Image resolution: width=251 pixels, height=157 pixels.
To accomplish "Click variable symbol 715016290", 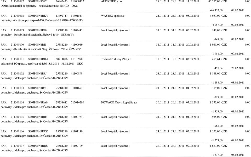I will click(x=77, y=102).
